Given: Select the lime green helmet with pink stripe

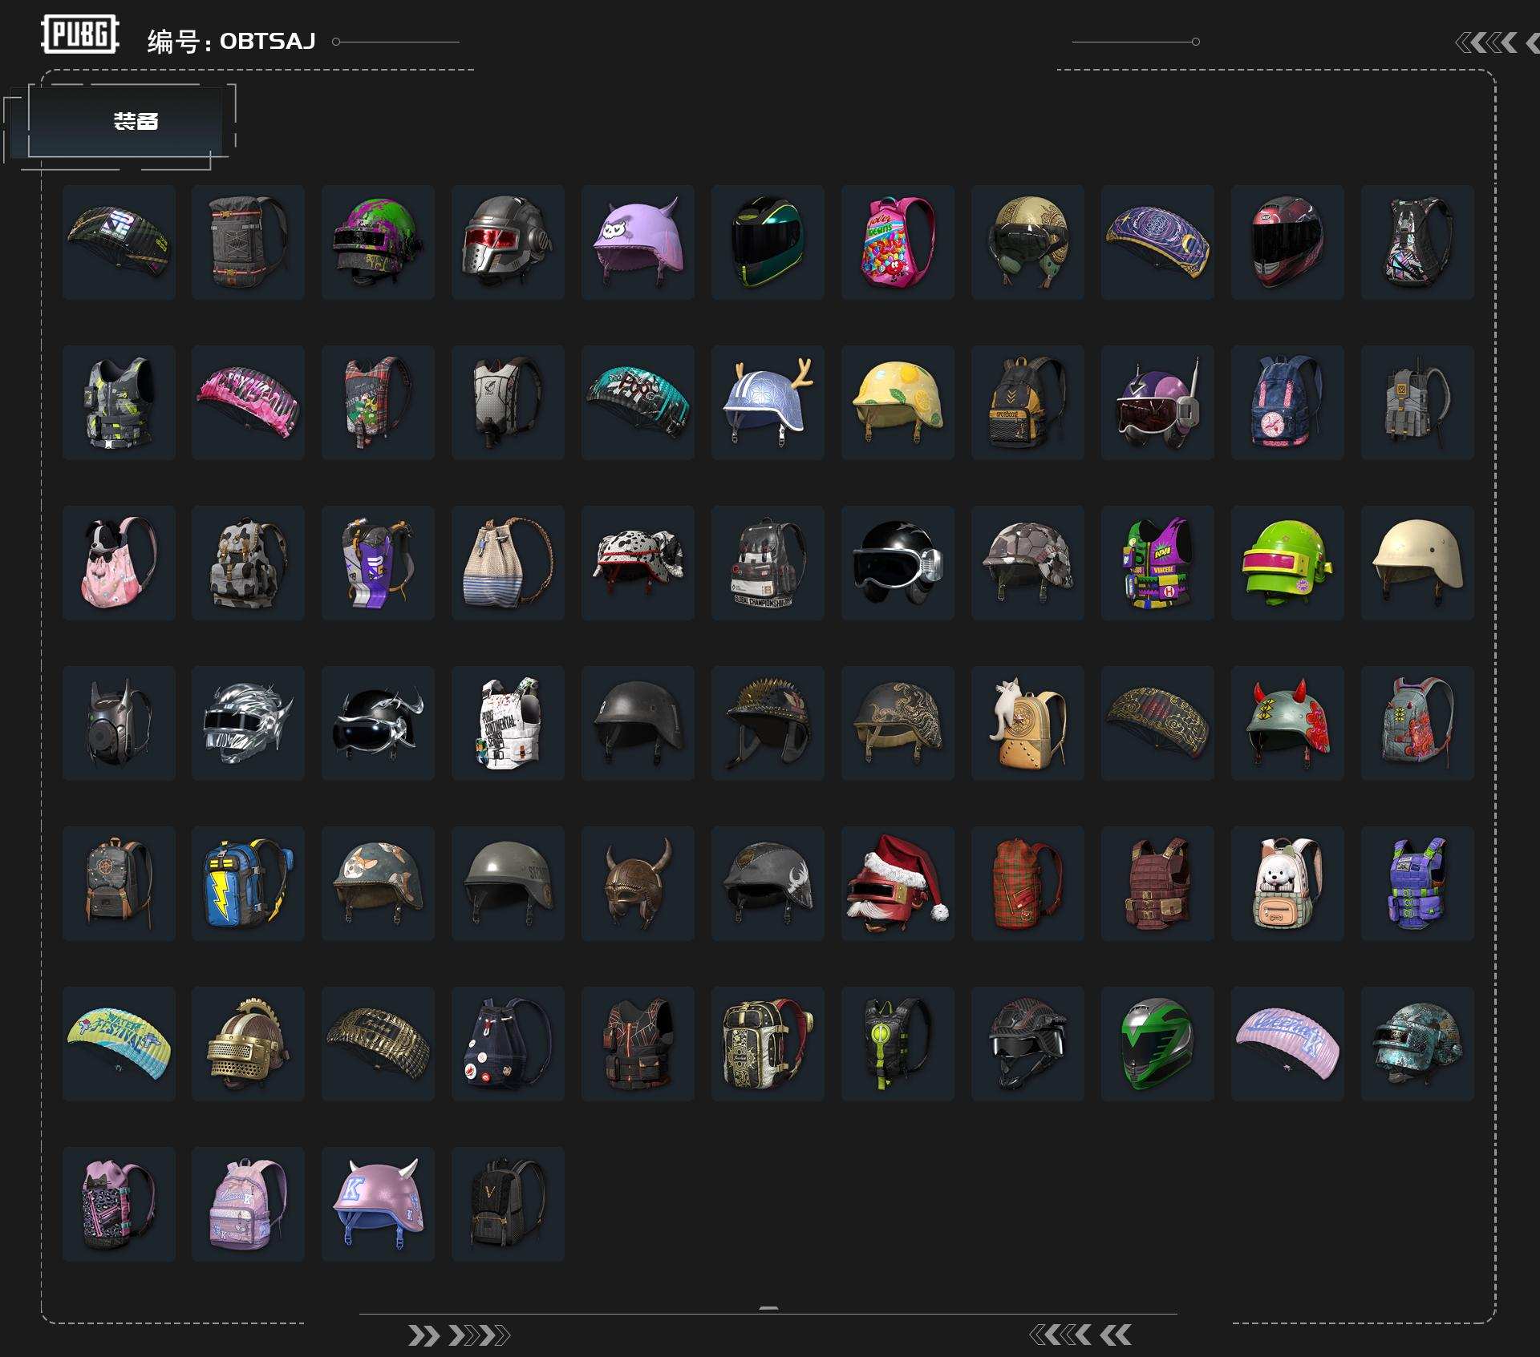Looking at the screenshot, I should (x=1287, y=563).
